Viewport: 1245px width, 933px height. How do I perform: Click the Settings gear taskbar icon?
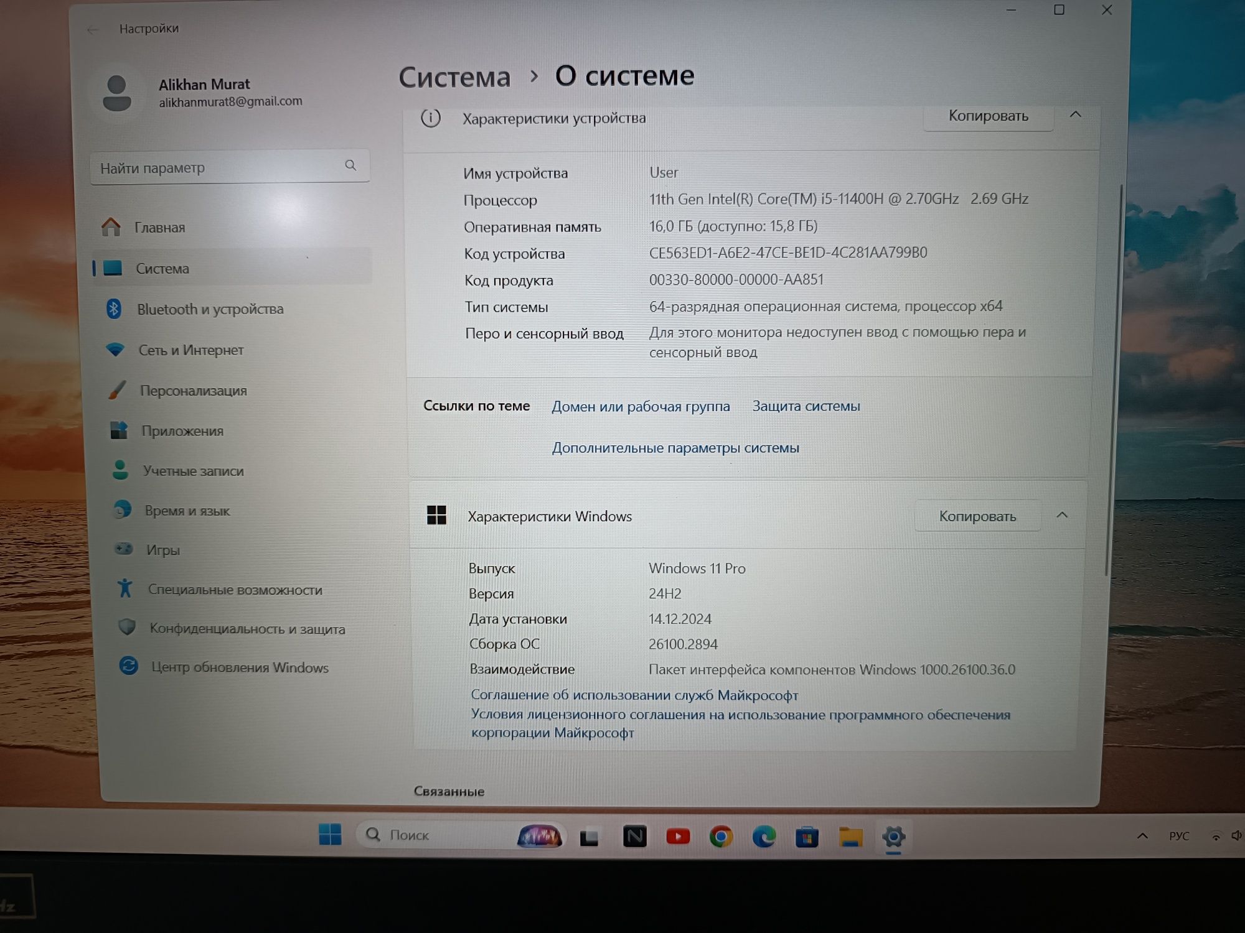tap(893, 837)
